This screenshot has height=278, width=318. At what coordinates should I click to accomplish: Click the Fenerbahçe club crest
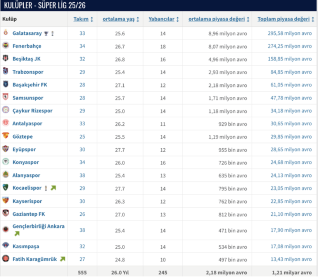6,45
